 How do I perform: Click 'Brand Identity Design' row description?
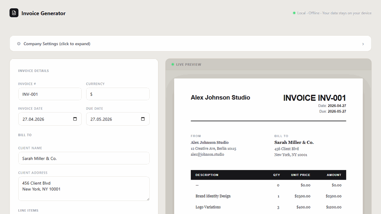pyautogui.click(x=213, y=196)
